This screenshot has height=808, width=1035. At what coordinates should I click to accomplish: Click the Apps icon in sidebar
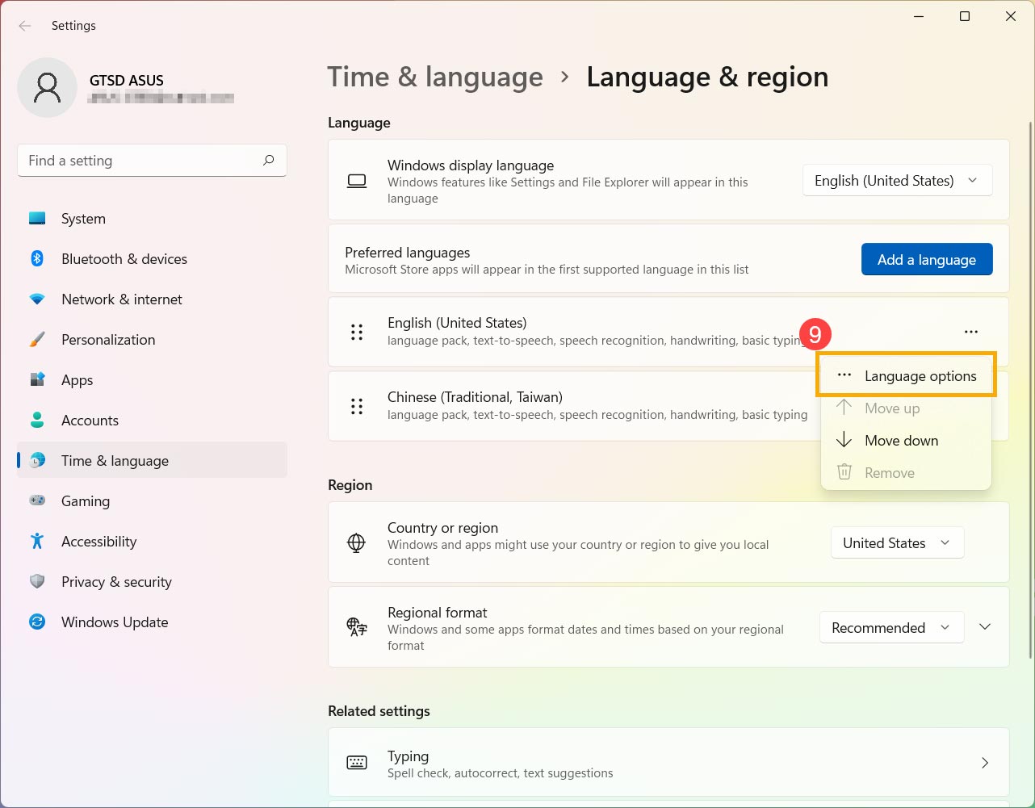pos(37,380)
